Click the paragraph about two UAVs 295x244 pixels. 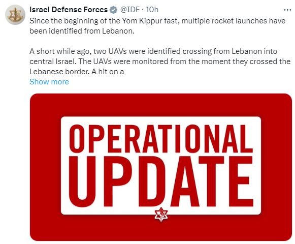pyautogui.click(x=160, y=62)
